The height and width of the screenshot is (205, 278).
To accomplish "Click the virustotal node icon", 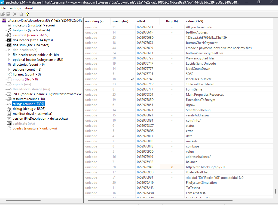I will [9, 35].
